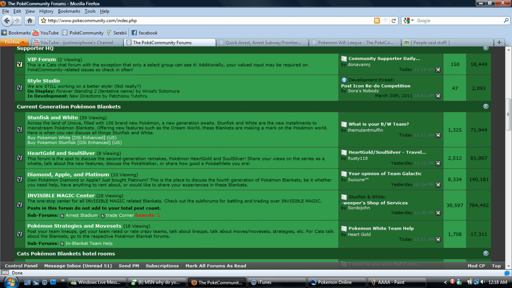Open the address bar history dropdown arrow
The height and width of the screenshot is (288, 512).
(x=385, y=20)
